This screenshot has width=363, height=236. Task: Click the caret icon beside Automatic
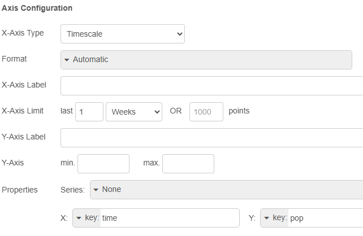tap(67, 60)
